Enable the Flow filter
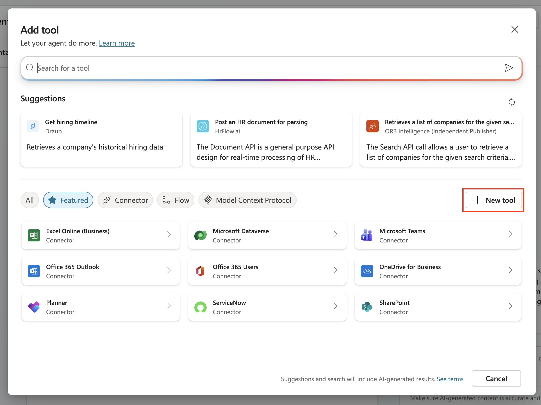This screenshot has height=405, width=541. [176, 200]
